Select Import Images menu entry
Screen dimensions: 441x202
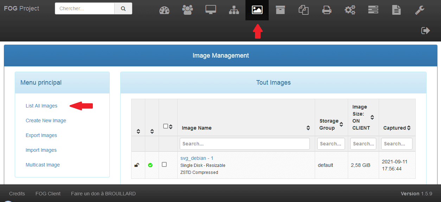click(41, 150)
